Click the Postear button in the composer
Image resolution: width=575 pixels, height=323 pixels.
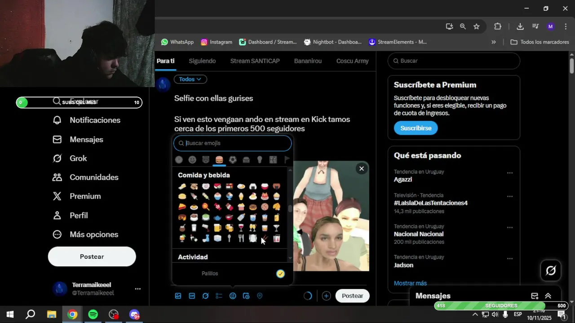352,296
